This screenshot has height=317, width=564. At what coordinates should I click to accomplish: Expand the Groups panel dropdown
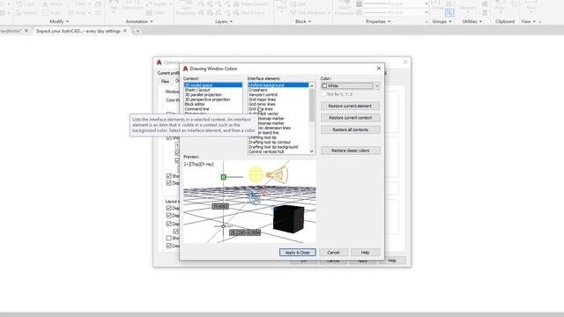pos(442,21)
